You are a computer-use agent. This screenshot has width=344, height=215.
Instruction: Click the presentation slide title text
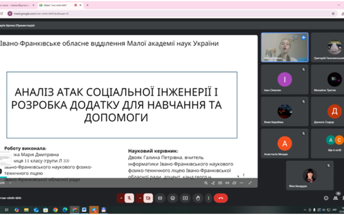pyautogui.click(x=116, y=104)
